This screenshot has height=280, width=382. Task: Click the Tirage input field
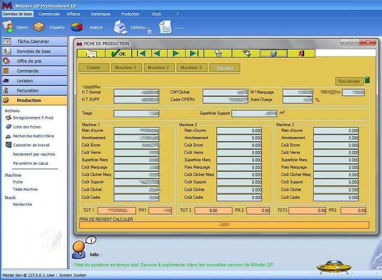click(136, 114)
